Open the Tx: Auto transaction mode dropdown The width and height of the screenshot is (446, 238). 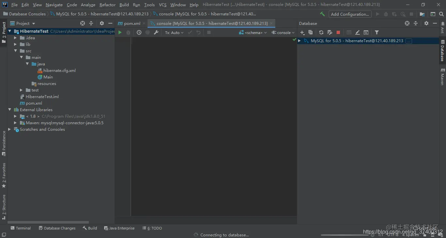[174, 32]
